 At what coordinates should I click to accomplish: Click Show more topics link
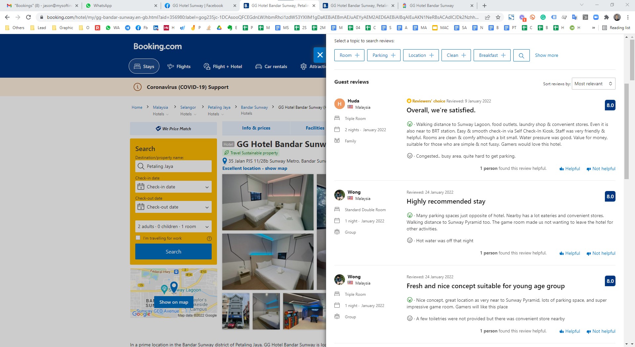pos(546,56)
